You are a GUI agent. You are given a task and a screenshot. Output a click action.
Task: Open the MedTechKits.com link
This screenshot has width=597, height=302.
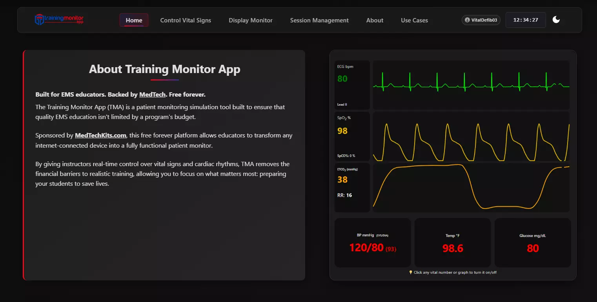pos(101,135)
